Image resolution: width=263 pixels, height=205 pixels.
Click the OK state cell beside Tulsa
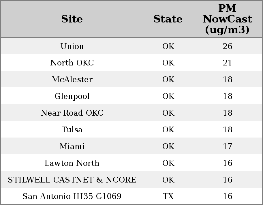(x=168, y=130)
